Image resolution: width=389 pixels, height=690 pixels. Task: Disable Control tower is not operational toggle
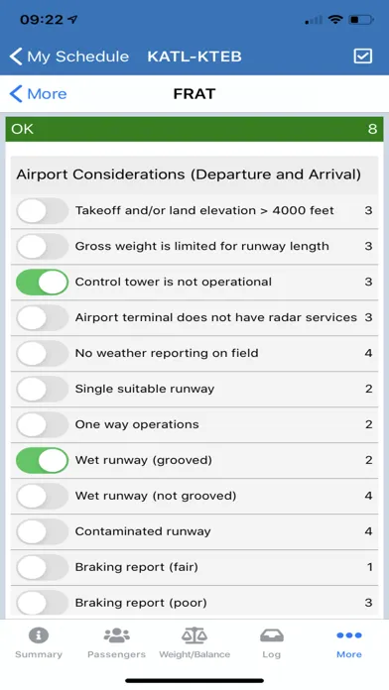pyautogui.click(x=43, y=283)
